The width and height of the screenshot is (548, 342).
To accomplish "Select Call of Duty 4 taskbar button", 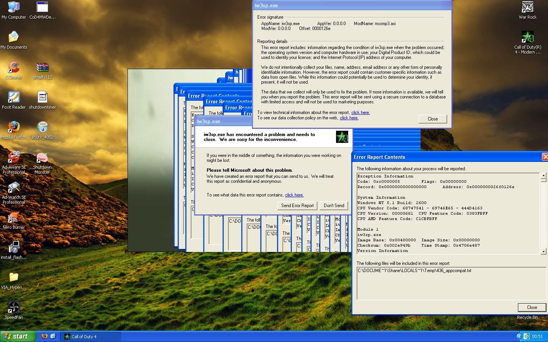I will pos(90,337).
